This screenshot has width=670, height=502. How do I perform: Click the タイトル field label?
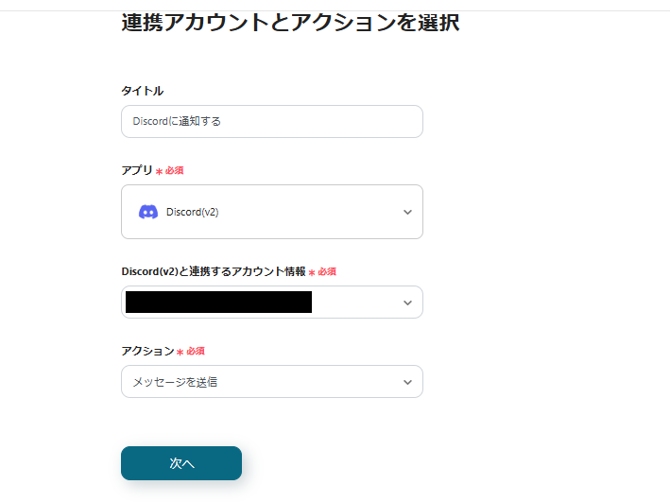(x=142, y=91)
